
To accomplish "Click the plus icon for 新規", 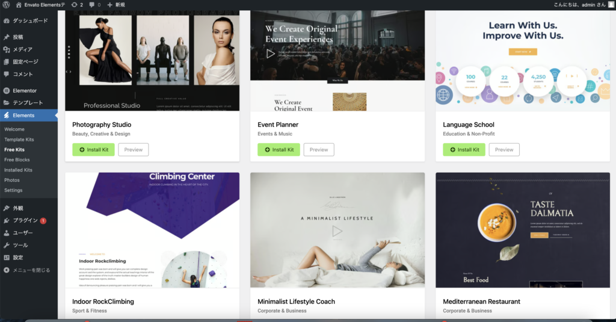I will (109, 5).
